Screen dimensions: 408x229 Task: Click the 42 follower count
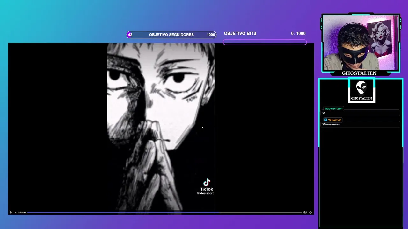click(130, 35)
